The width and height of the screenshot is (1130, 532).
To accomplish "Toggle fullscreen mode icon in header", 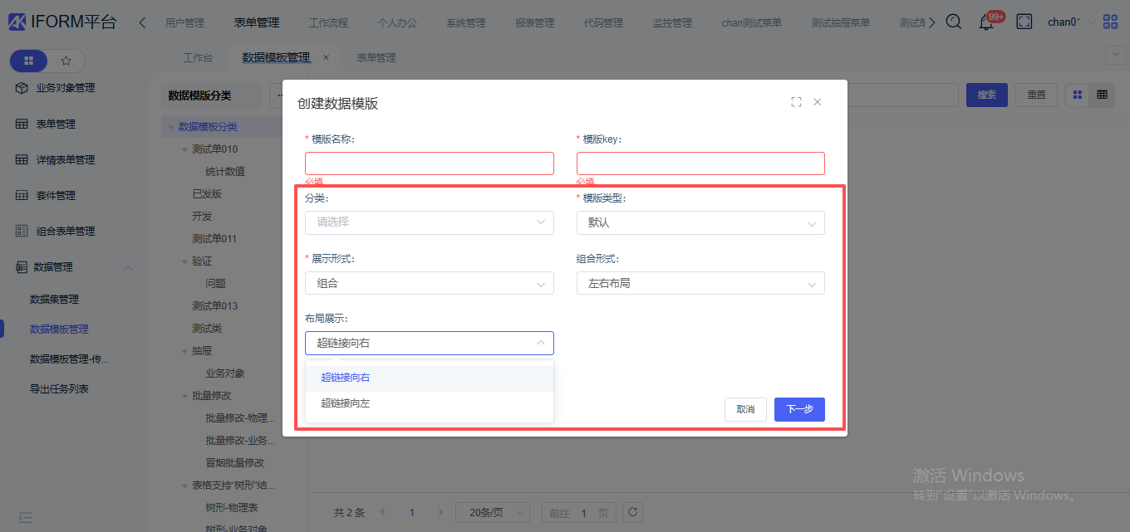I will pos(1024,22).
